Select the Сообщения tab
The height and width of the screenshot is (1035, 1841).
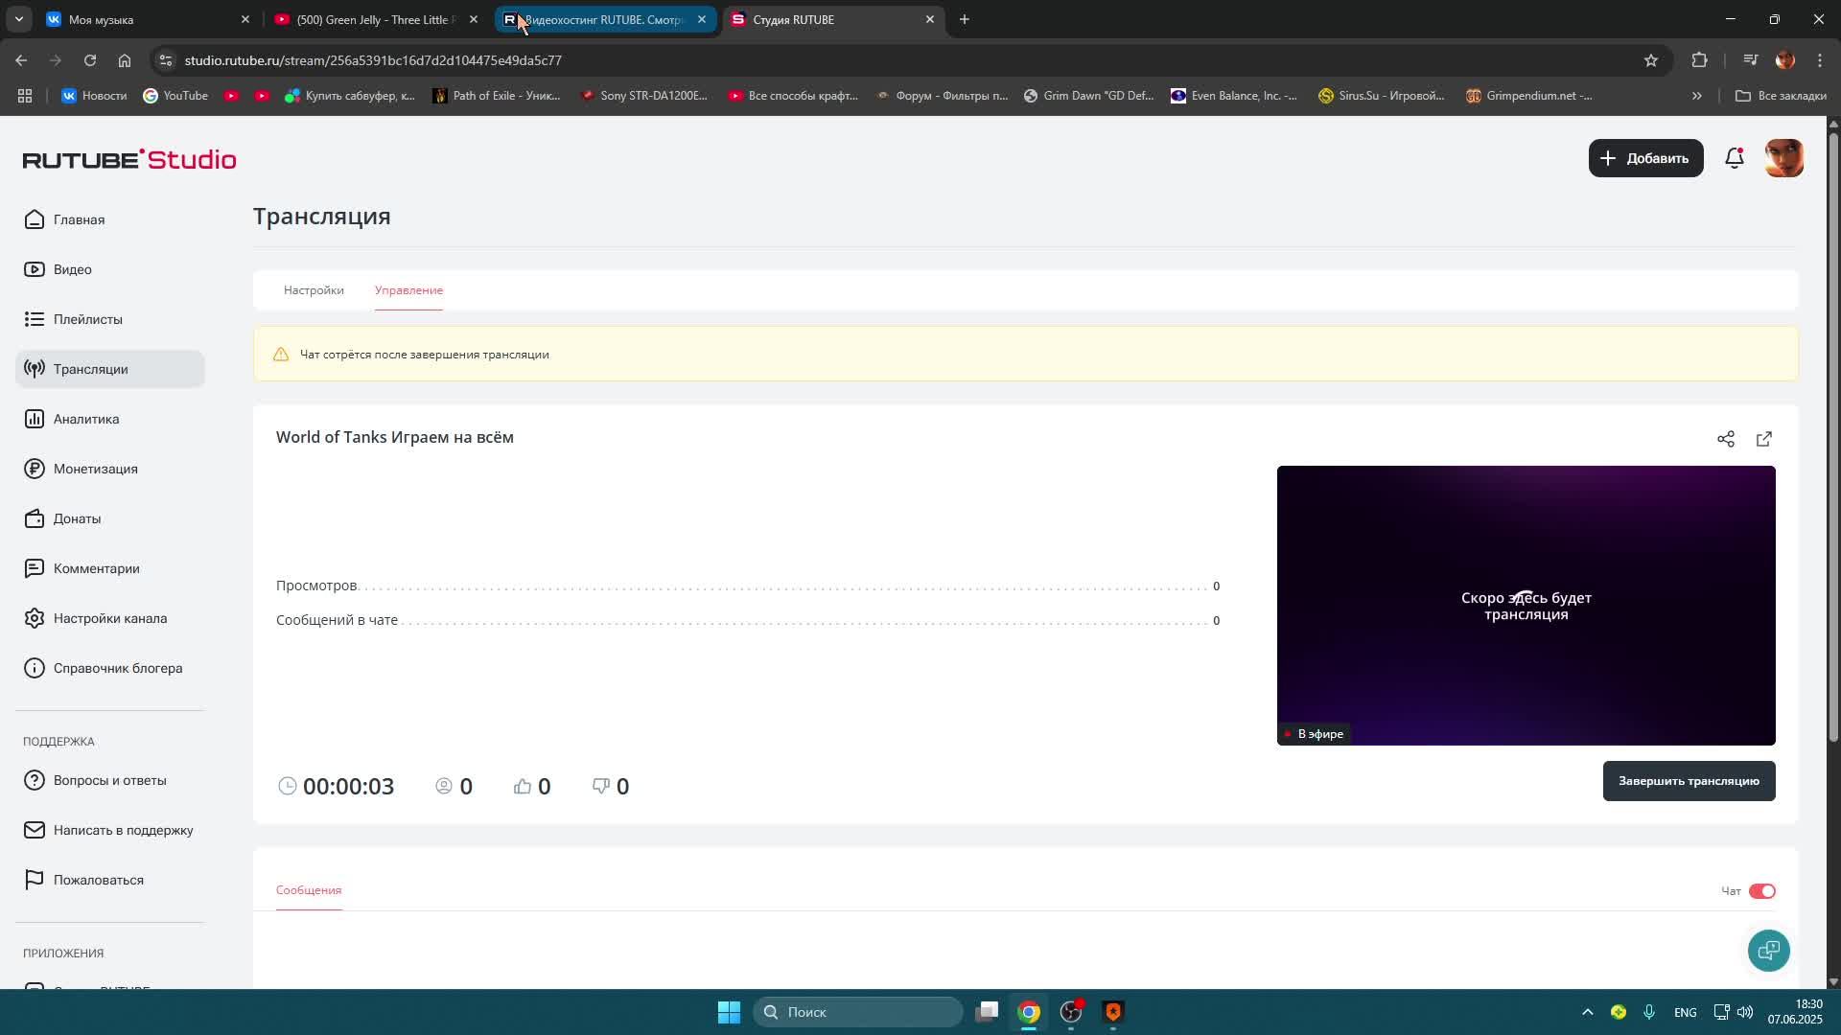[309, 890]
